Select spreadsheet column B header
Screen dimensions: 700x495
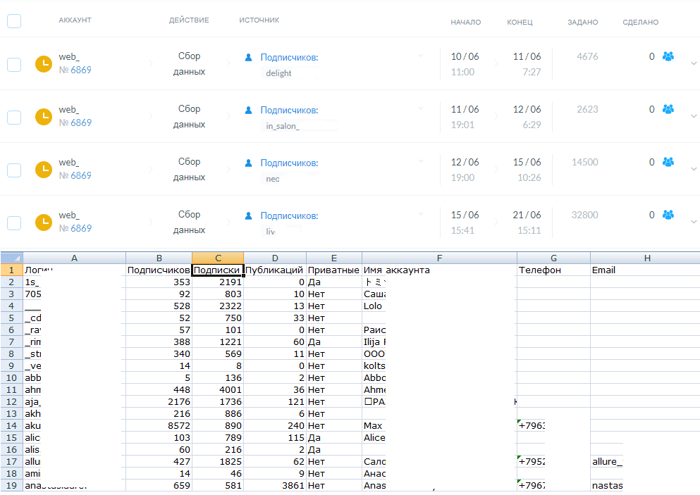click(x=159, y=258)
